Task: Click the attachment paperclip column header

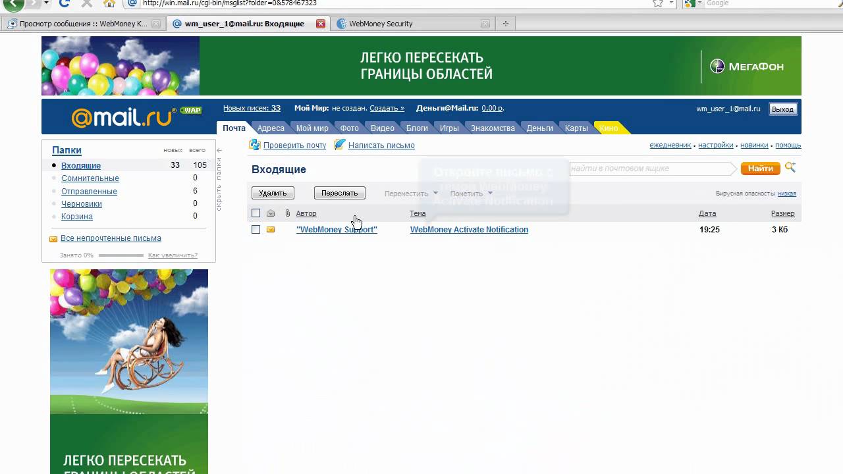Action: pyautogui.click(x=287, y=213)
